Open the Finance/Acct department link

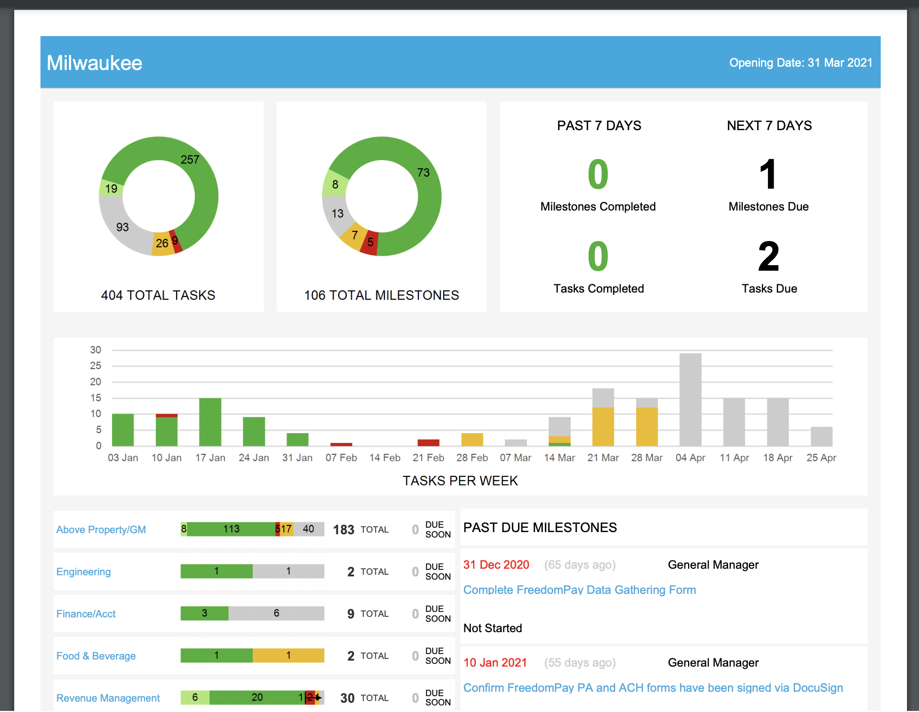point(86,614)
